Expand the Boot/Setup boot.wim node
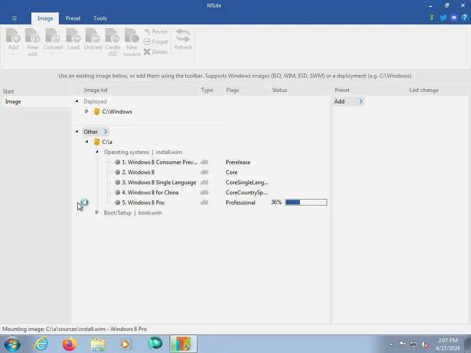This screenshot has height=353, width=471. [x=97, y=212]
